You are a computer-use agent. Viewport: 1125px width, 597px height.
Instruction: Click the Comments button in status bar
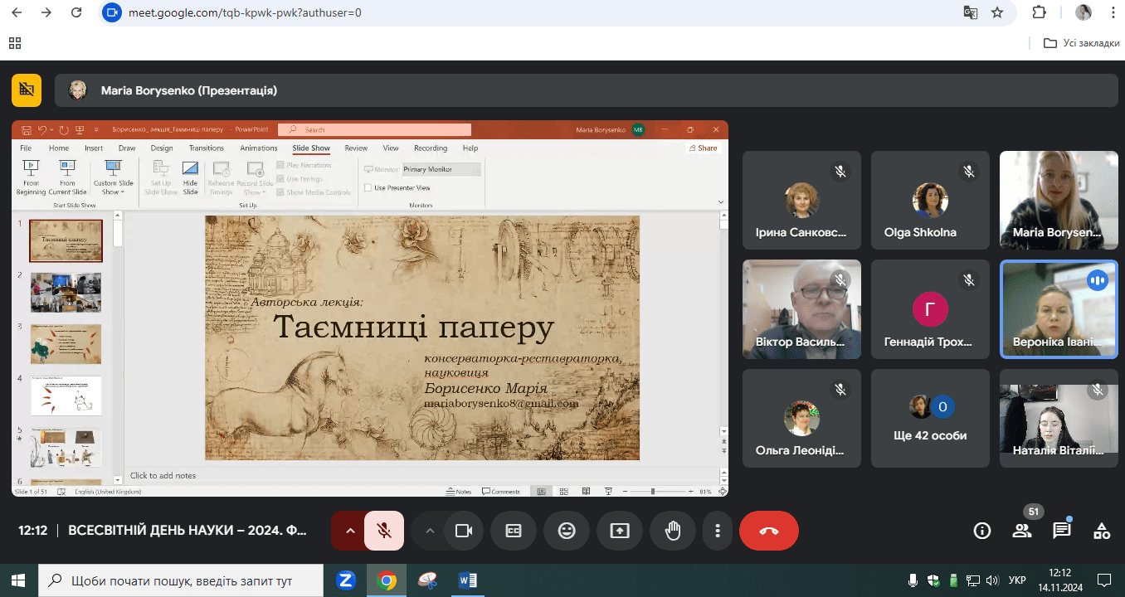coord(501,492)
